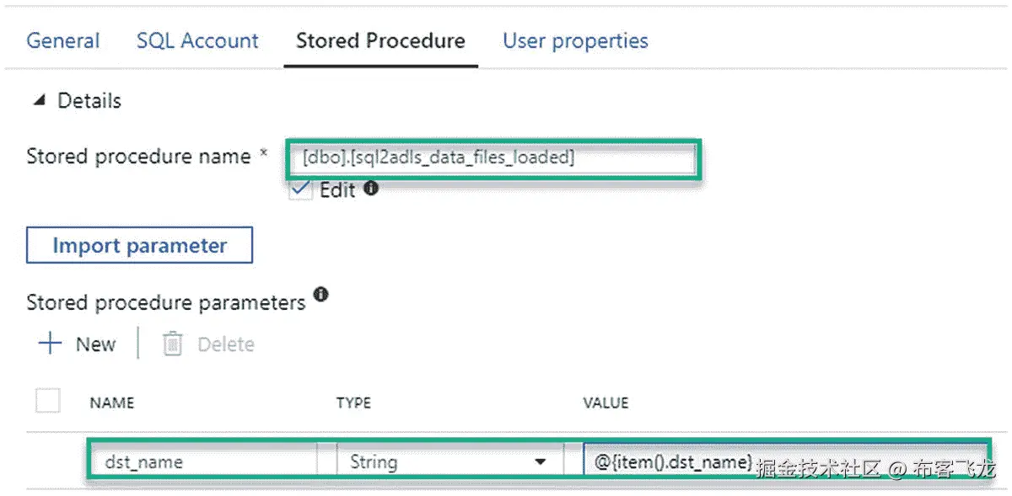1012x496 pixels.
Task: Add a New stored procedure parameter
Action: 77,344
